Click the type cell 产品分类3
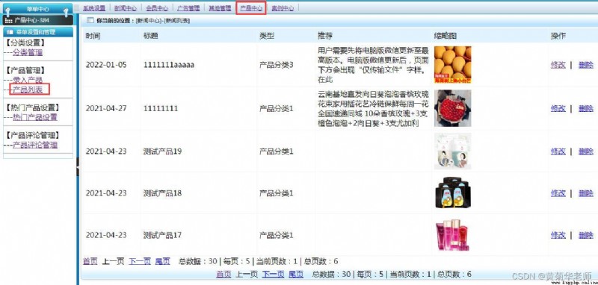Viewport: 598px width, 285px height. coord(277,65)
